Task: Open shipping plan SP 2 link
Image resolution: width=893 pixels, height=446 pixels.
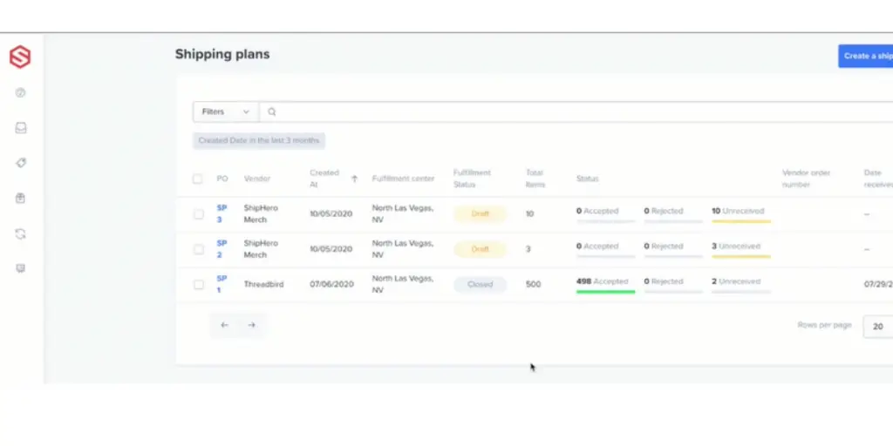Action: click(222, 249)
